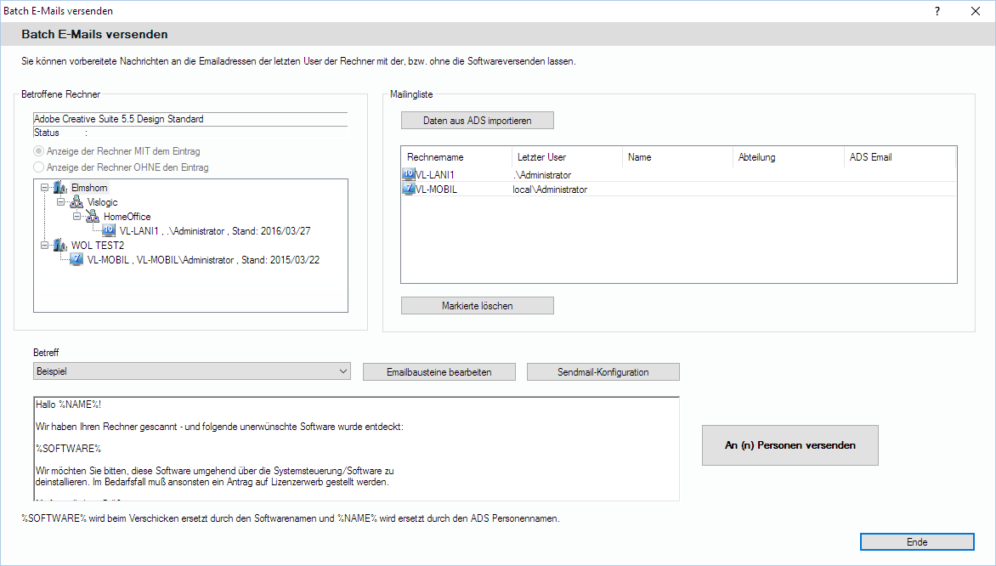This screenshot has height=566, width=996.
Task: Collapse the HomeOffice tree node
Action: tap(76, 217)
